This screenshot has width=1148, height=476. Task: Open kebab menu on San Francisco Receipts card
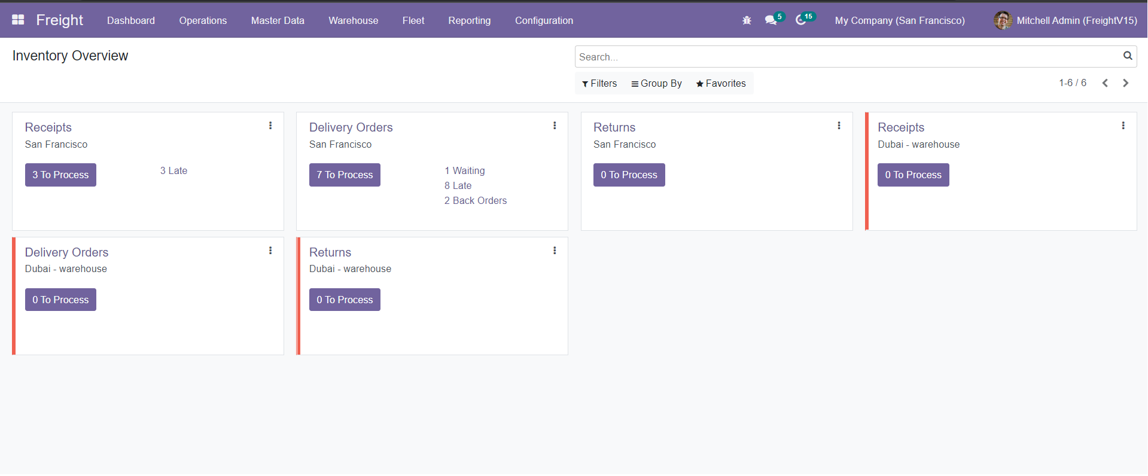click(x=270, y=126)
